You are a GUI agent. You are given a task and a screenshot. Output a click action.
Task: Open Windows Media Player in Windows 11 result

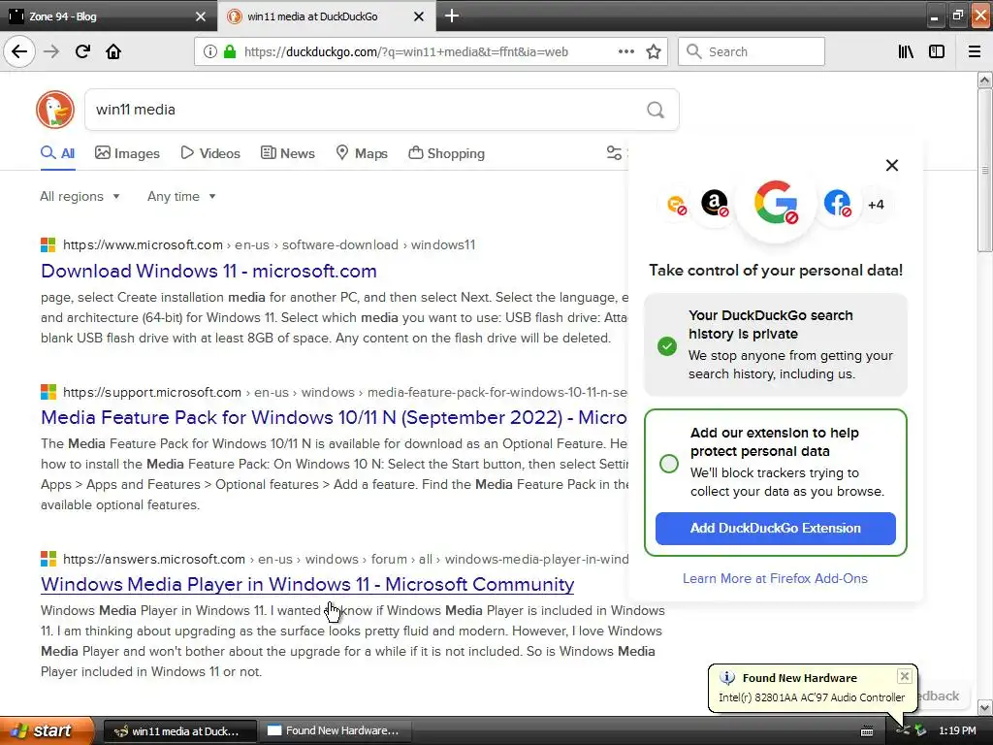tap(307, 584)
